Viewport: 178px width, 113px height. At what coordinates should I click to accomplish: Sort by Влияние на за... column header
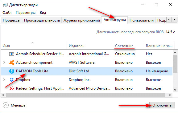pyautogui.click(x=159, y=45)
